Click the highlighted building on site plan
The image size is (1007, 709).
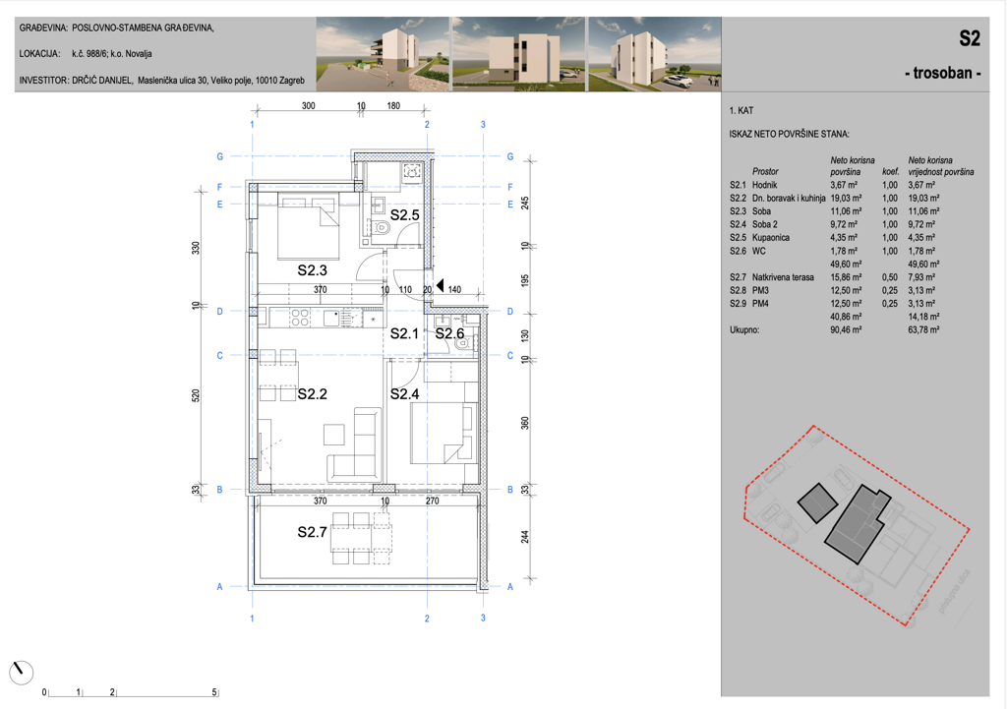[858, 525]
